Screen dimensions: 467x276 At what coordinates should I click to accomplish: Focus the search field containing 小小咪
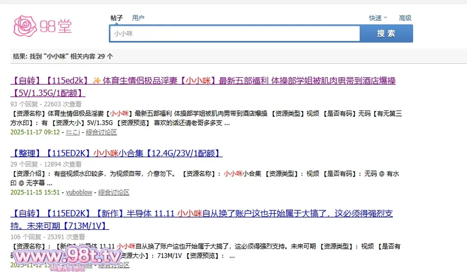(x=234, y=34)
